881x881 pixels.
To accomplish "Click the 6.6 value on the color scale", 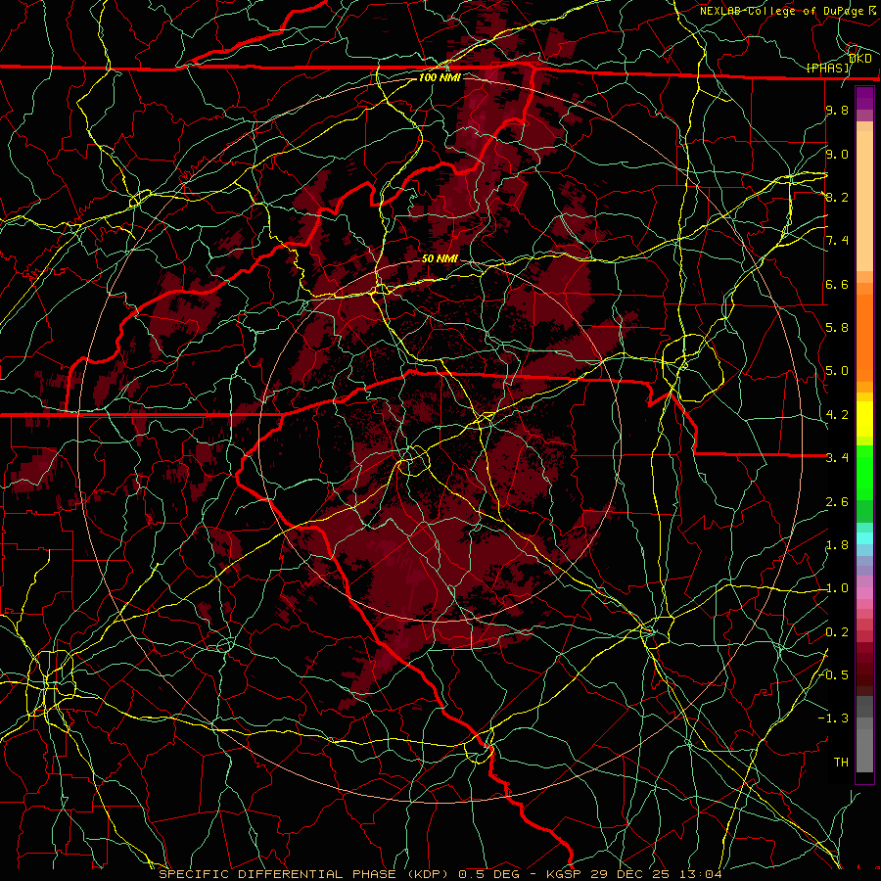I will click(x=837, y=284).
